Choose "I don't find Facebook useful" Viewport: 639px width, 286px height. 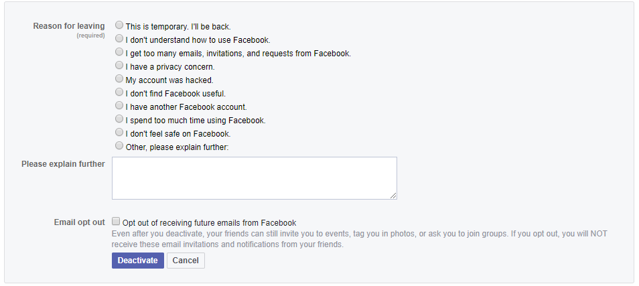click(119, 92)
